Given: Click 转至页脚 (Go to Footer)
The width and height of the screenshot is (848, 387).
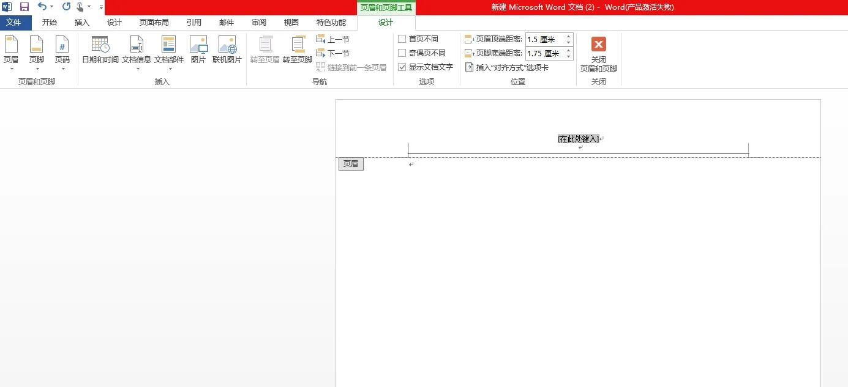Looking at the screenshot, I should pyautogui.click(x=298, y=50).
